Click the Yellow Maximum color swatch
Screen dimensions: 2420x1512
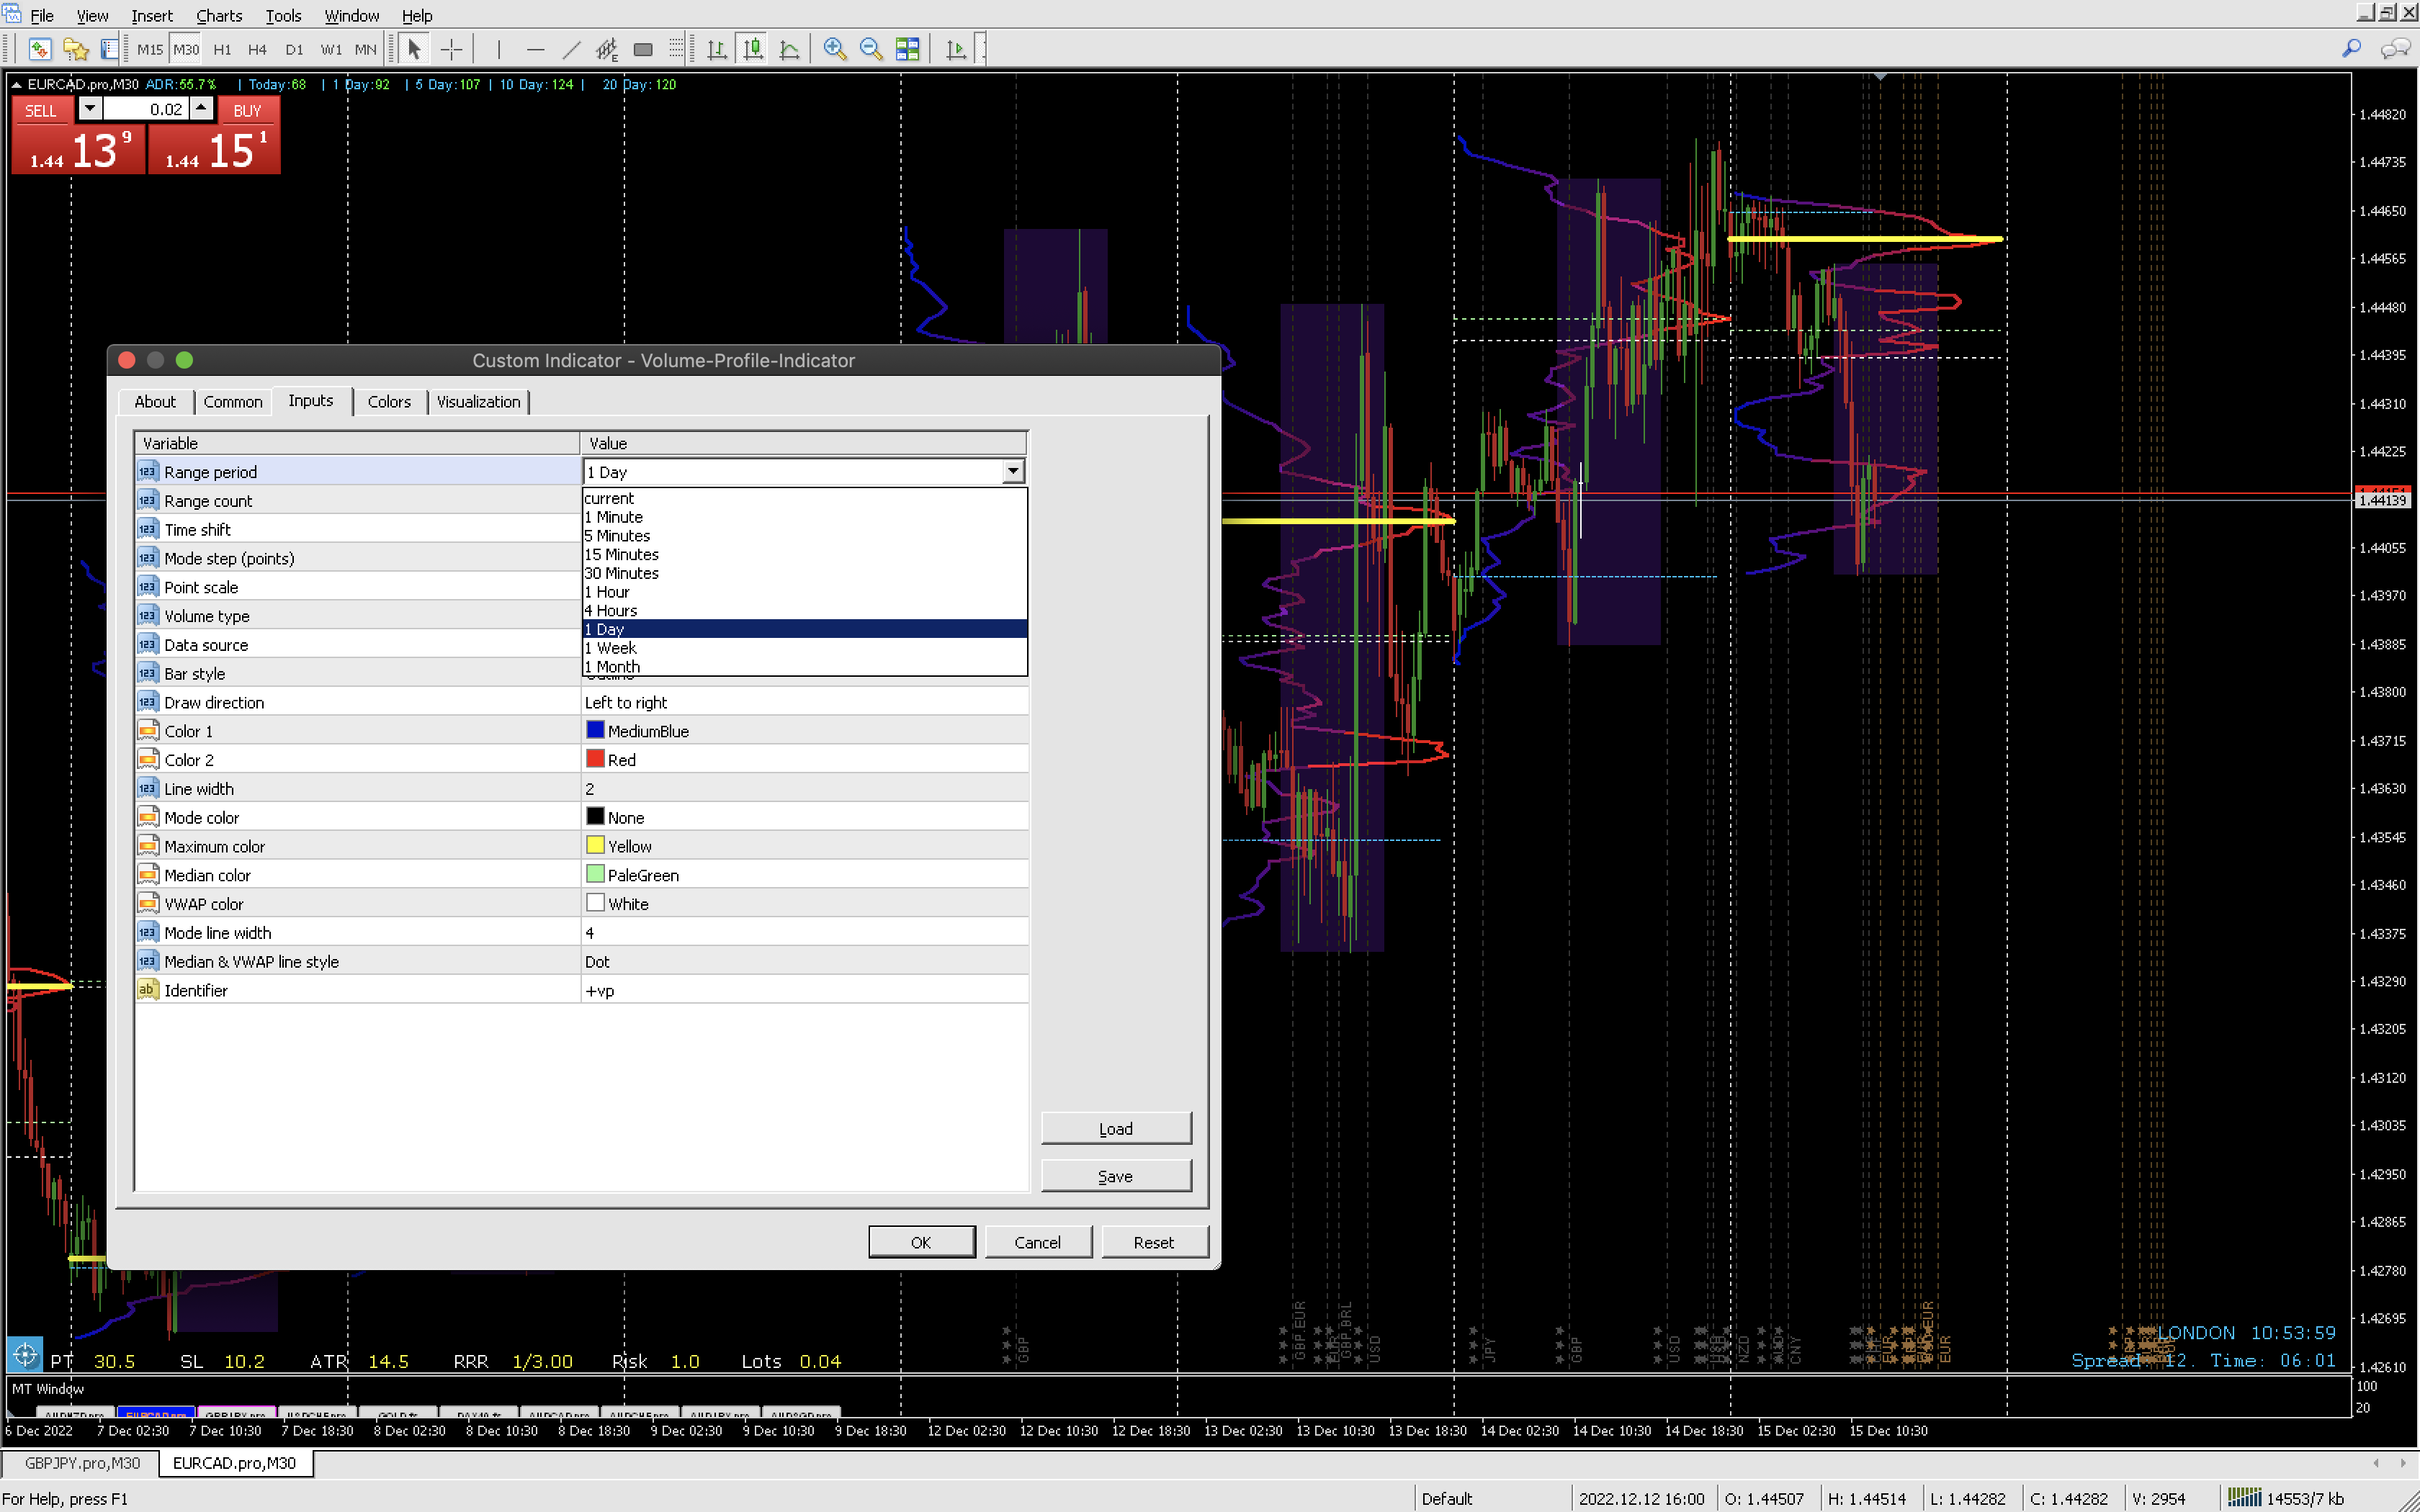click(x=595, y=846)
